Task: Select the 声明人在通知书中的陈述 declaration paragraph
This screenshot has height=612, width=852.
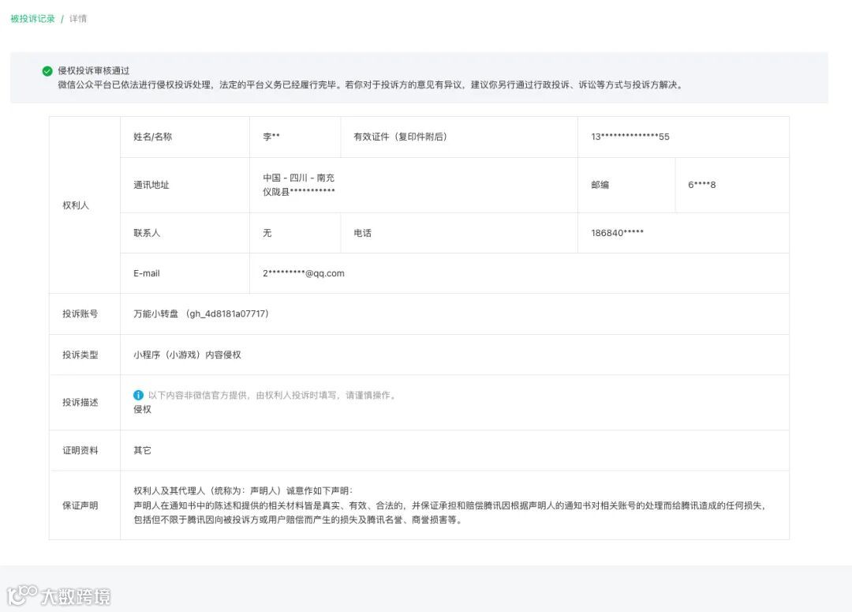Action: tap(450, 513)
